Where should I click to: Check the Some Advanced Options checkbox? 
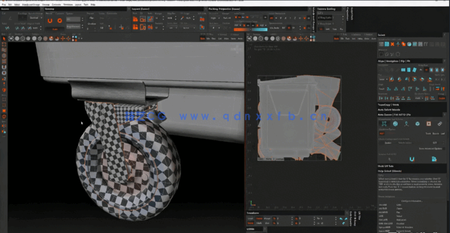coord(431,148)
